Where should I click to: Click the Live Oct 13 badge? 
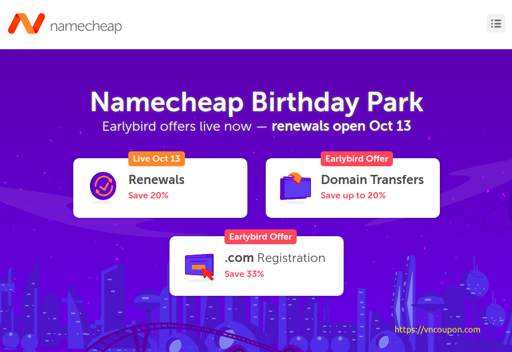click(156, 159)
